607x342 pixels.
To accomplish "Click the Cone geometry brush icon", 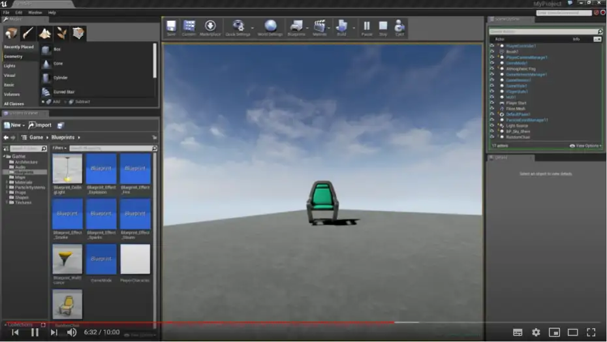I will coord(46,63).
